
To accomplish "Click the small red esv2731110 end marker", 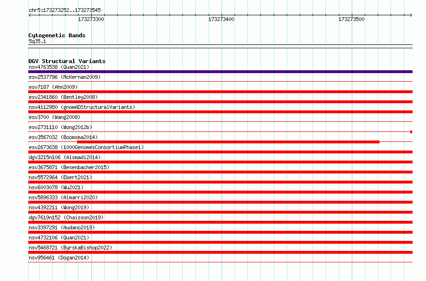I will pyautogui.click(x=411, y=132).
